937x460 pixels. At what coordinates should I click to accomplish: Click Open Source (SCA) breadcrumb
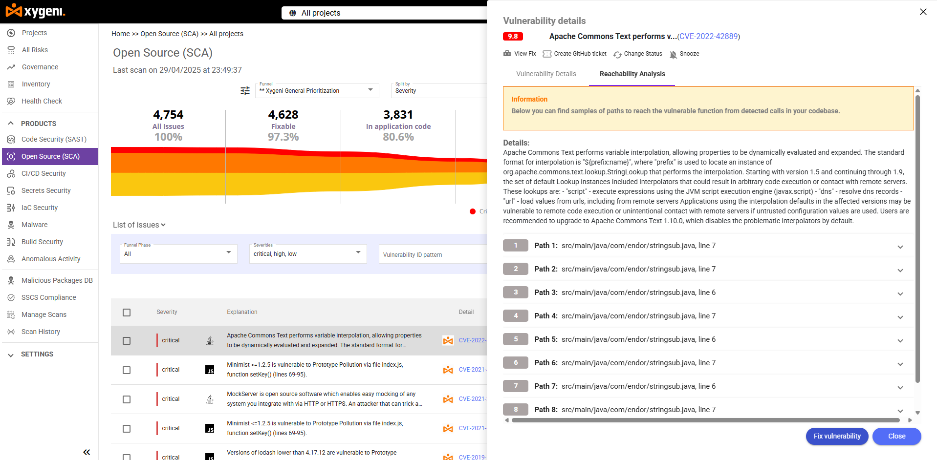[169, 34]
